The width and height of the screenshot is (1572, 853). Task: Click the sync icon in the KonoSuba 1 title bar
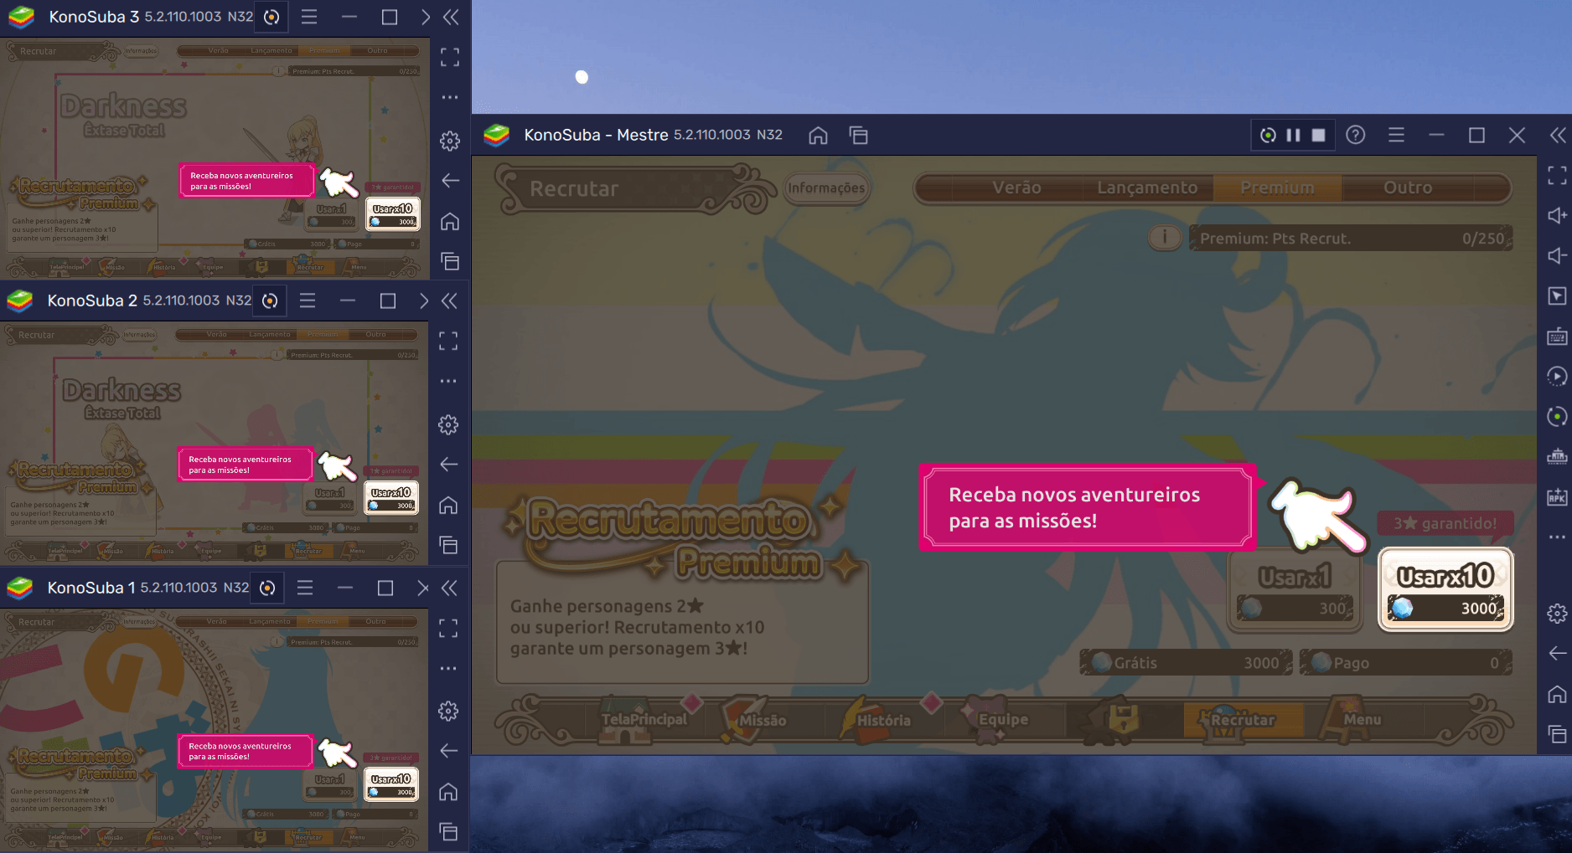(x=267, y=588)
